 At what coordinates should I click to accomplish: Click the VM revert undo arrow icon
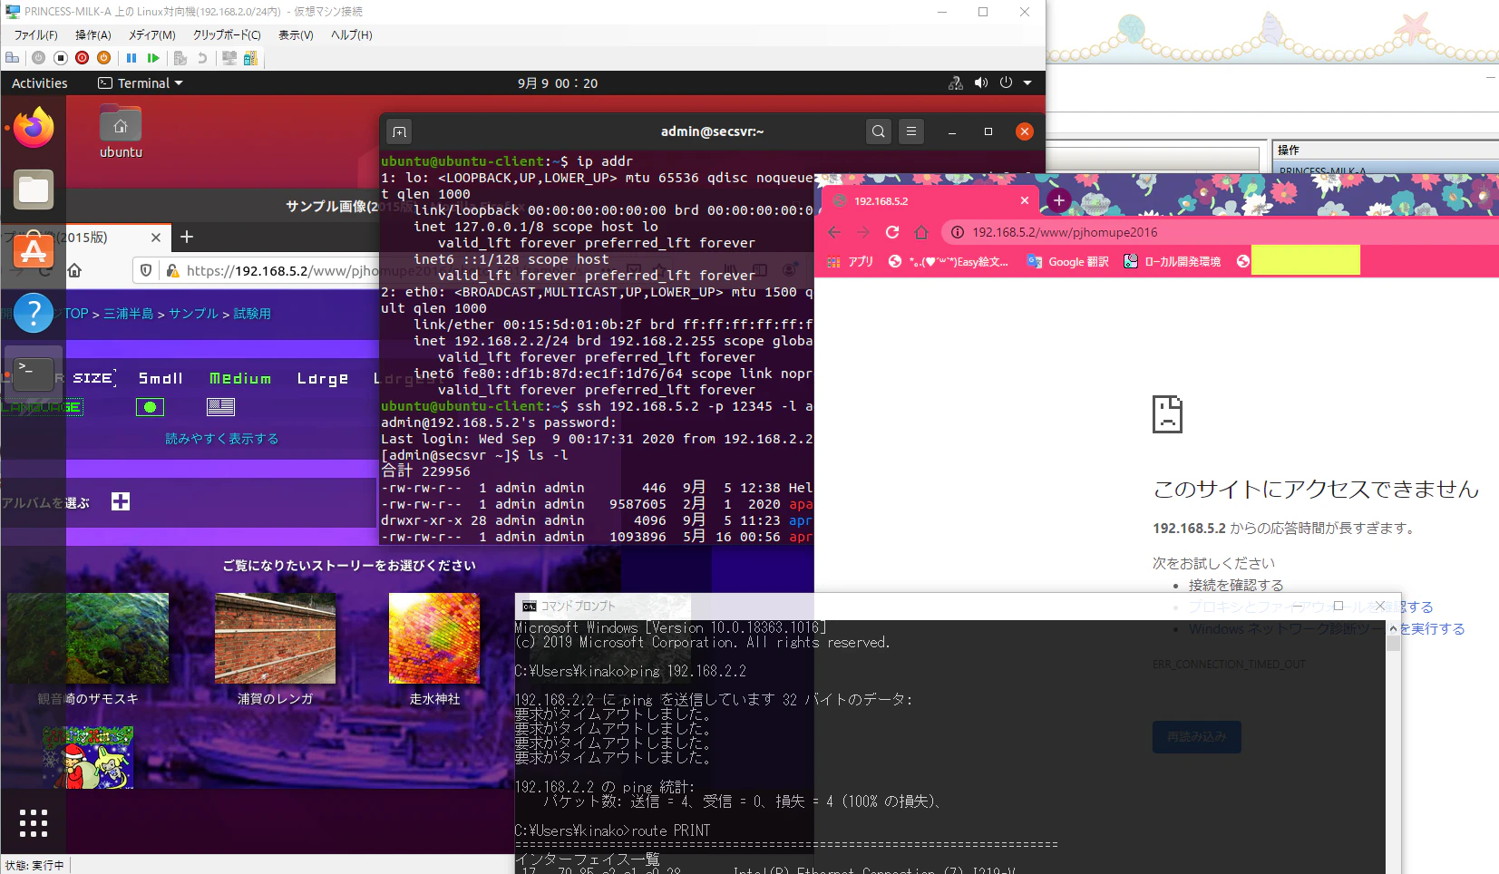(x=202, y=58)
